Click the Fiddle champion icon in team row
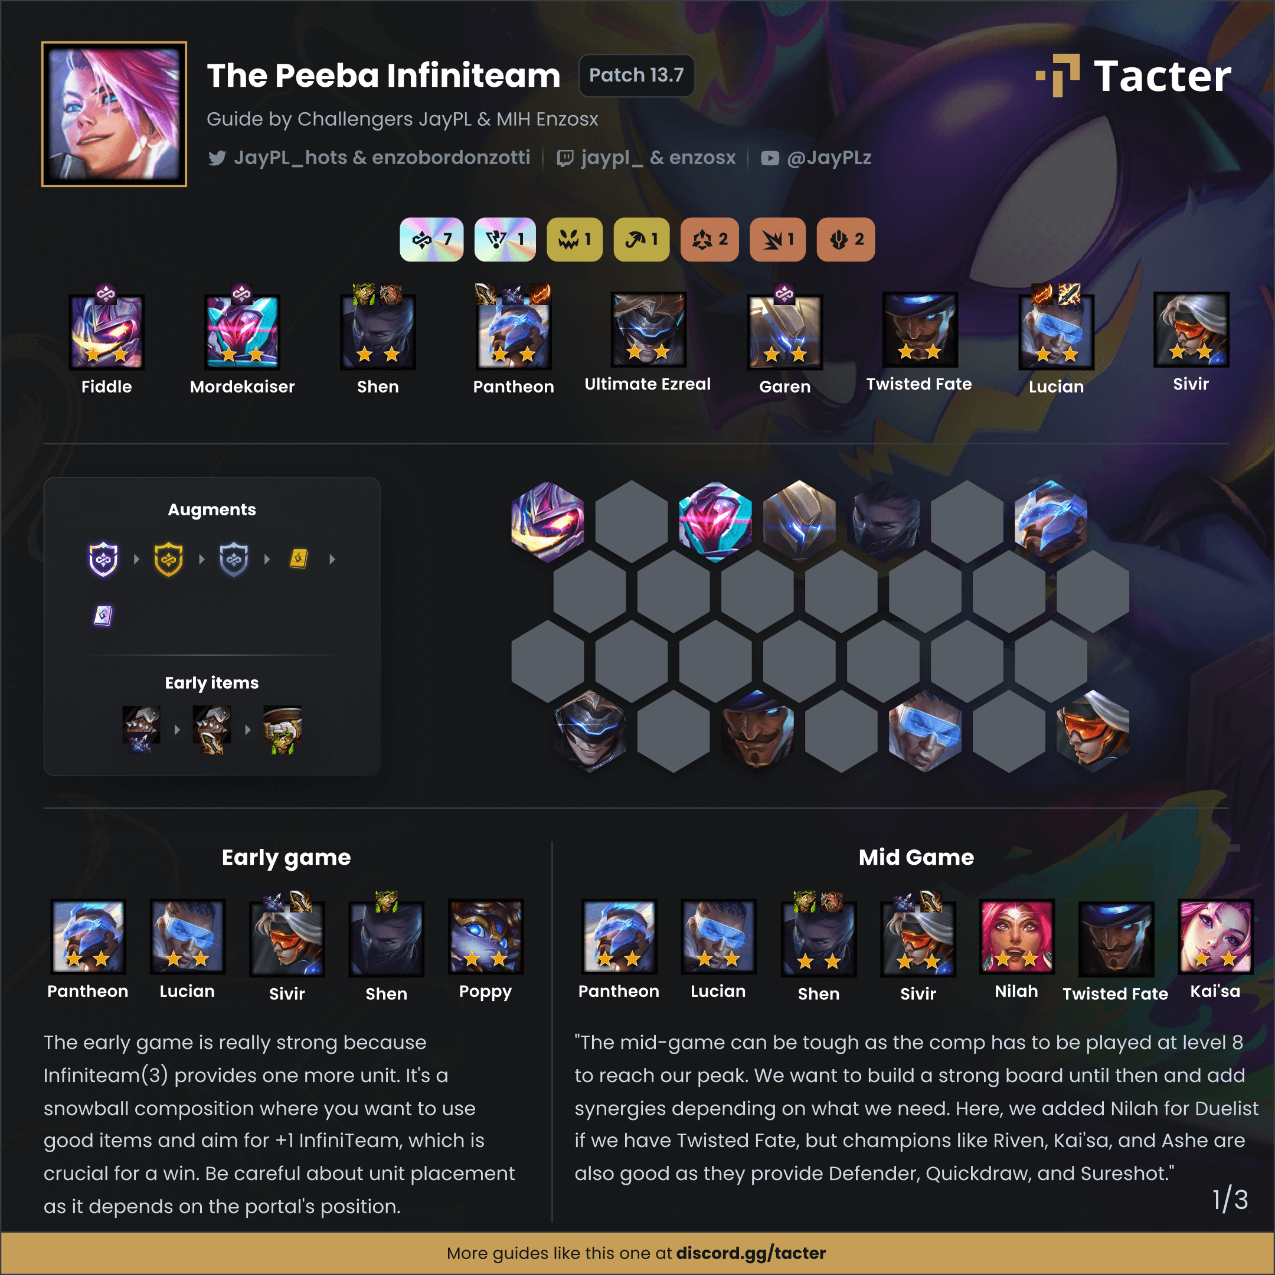 point(106,331)
